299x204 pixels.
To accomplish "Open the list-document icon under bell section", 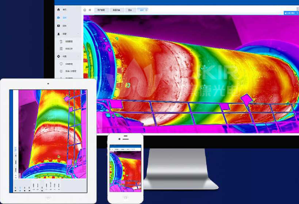I will 61,49.
